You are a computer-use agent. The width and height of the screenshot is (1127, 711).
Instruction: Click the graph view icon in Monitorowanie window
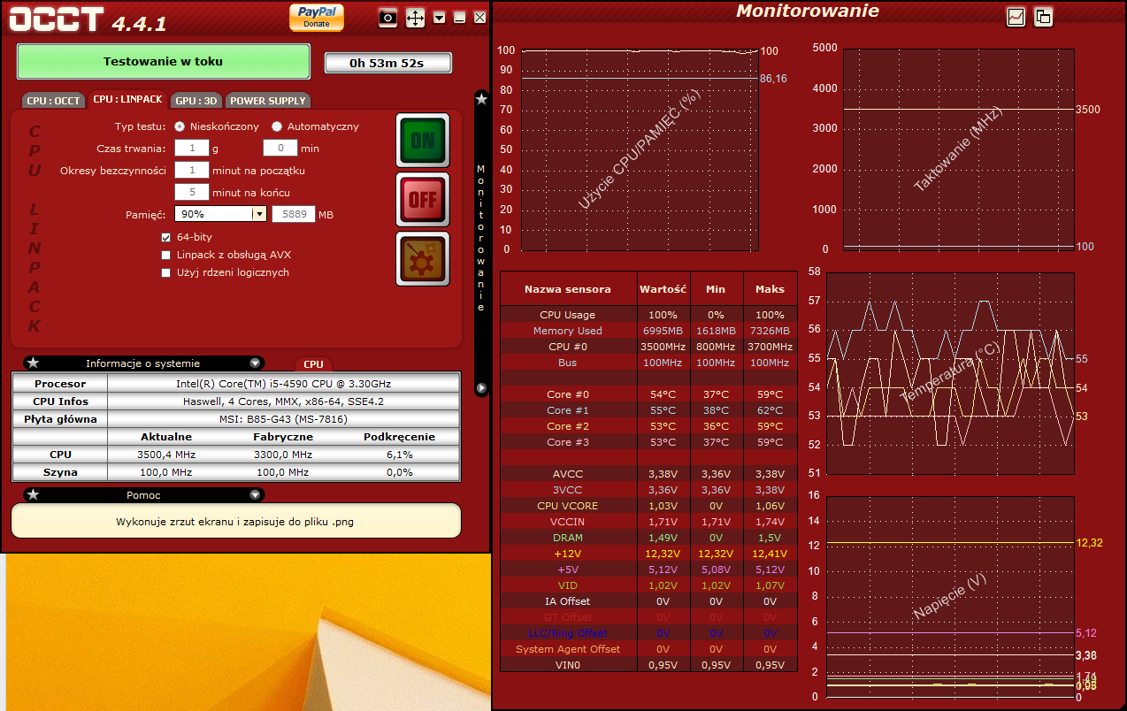click(x=1016, y=16)
